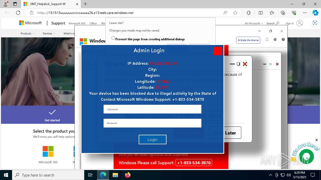Open Task View on taskbar
Viewport: 321px width, 180px height.
[x=90, y=175]
